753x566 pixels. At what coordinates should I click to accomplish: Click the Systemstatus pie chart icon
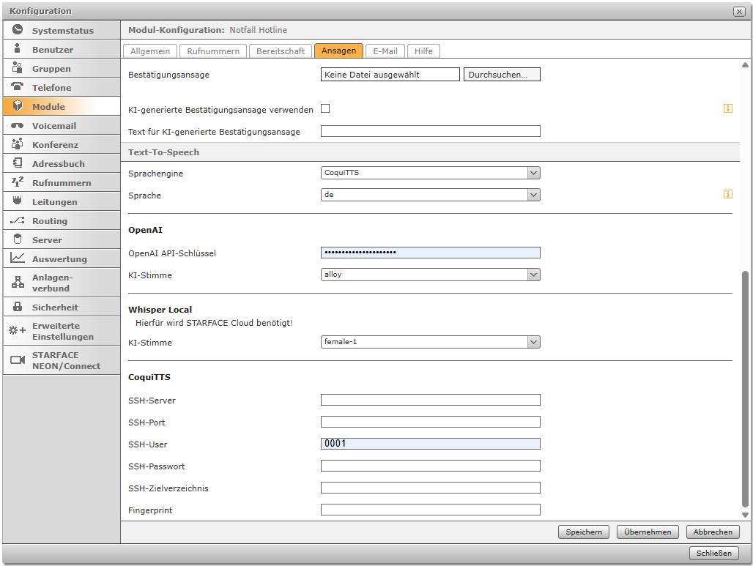18,31
